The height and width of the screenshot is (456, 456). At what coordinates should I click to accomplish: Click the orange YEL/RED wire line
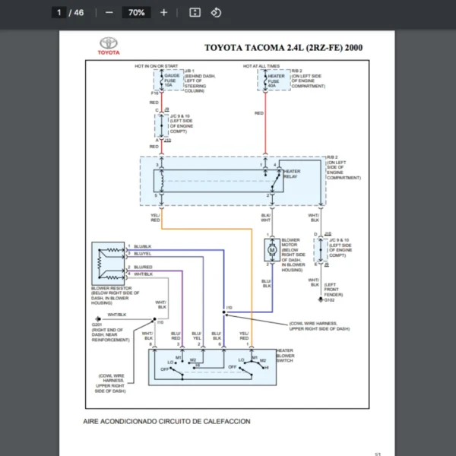251,289
